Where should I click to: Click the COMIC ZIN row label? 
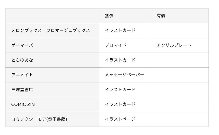[x=23, y=104]
